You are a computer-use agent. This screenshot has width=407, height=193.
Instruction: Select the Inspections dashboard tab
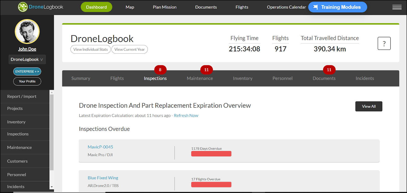pyautogui.click(x=155, y=78)
